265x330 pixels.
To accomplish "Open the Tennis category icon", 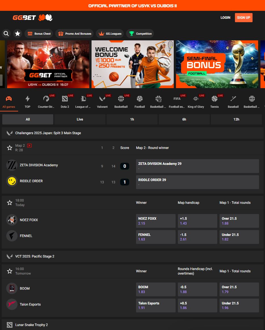I will [215, 99].
